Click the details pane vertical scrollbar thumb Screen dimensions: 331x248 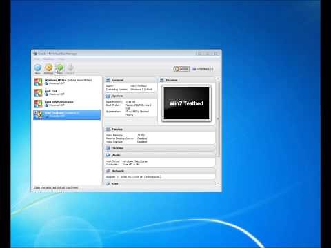tap(218, 118)
